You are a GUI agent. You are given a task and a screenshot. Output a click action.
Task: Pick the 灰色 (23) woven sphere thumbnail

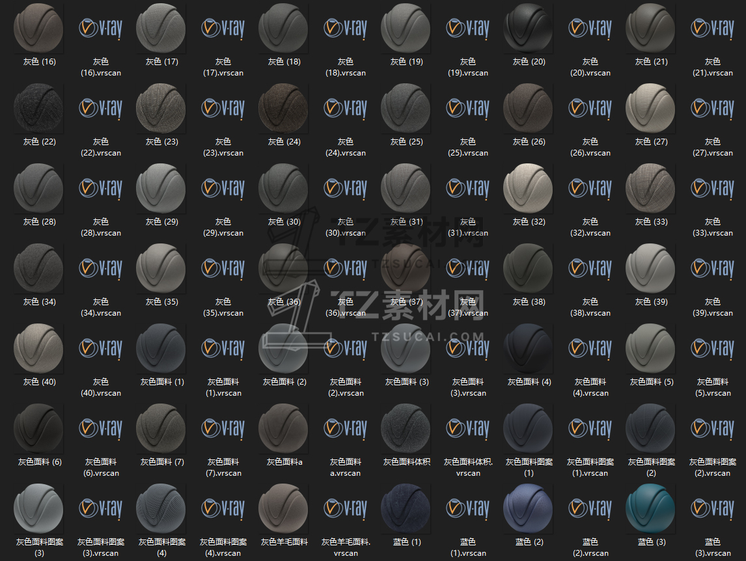click(161, 108)
